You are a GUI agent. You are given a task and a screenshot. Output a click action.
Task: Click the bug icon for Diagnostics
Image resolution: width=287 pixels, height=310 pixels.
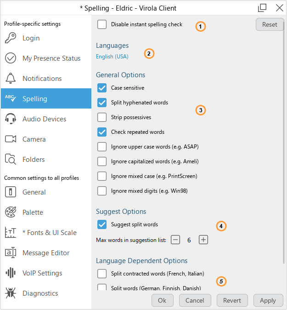pyautogui.click(x=11, y=293)
